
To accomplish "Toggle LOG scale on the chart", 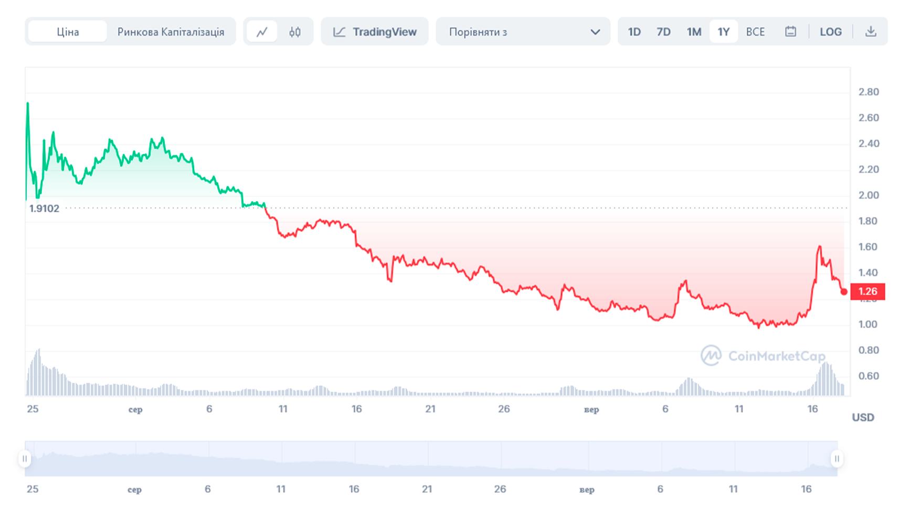I will [830, 32].
